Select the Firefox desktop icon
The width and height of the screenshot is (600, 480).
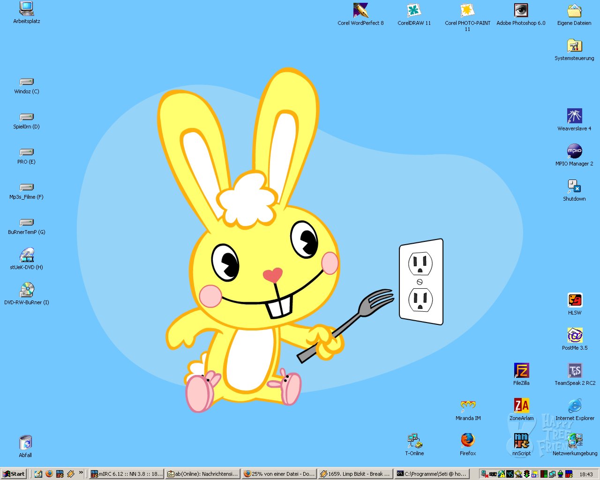tap(468, 441)
